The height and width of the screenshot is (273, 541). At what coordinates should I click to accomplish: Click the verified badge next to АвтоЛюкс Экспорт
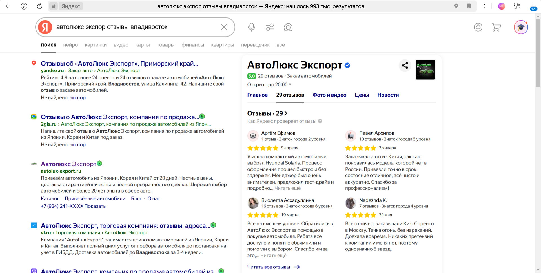click(347, 65)
